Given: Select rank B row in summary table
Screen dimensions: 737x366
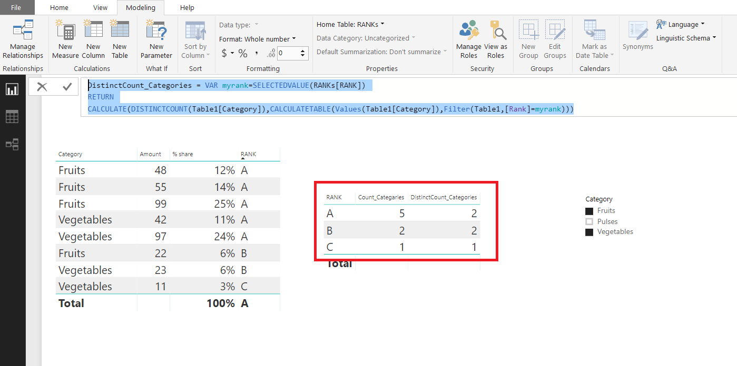Looking at the screenshot, I should point(402,230).
